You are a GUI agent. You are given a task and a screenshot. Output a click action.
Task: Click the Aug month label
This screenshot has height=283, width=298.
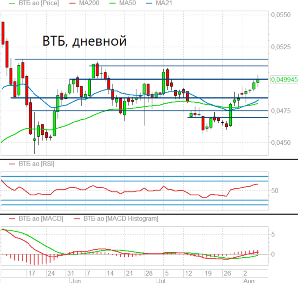(249, 281)
